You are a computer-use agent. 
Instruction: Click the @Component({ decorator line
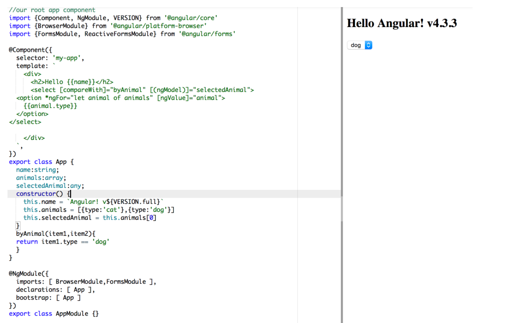tap(30, 50)
